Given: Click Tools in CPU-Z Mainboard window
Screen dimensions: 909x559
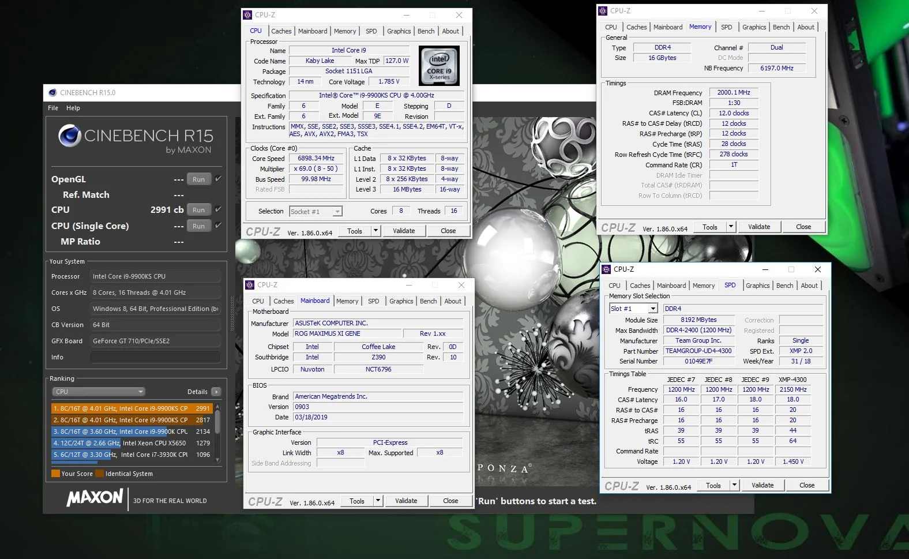Looking at the screenshot, I should (357, 501).
